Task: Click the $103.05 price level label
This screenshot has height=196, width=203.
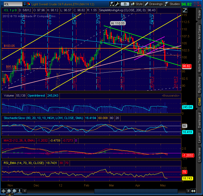Action: pyautogui.click(x=9, y=46)
